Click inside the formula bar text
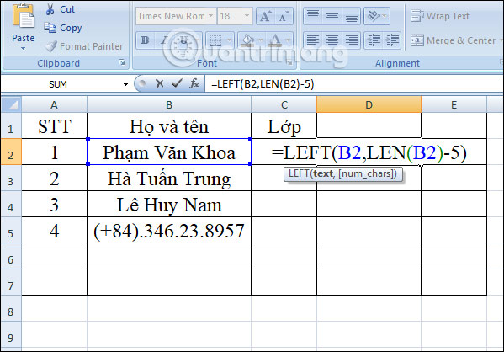The width and height of the screenshot is (504, 352). point(263,84)
